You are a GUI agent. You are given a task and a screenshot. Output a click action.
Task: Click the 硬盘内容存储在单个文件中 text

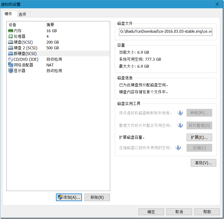point(144,92)
